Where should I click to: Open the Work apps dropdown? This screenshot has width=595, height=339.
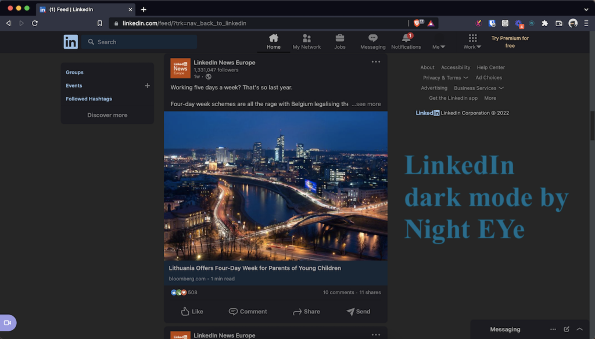(471, 43)
